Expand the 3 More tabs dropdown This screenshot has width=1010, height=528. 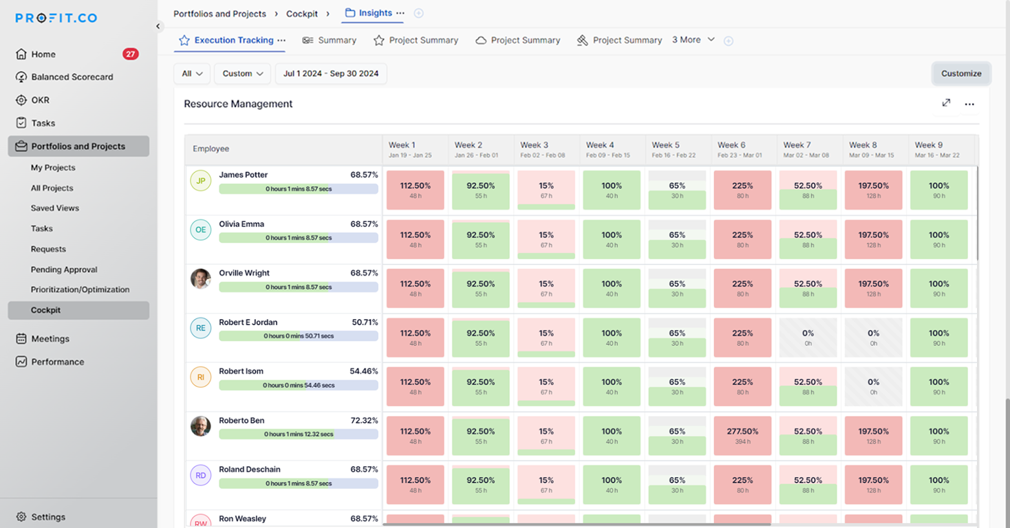click(x=694, y=40)
